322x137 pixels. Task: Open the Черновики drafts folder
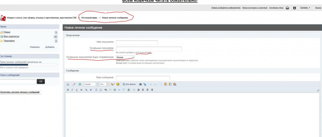[x=9, y=41]
